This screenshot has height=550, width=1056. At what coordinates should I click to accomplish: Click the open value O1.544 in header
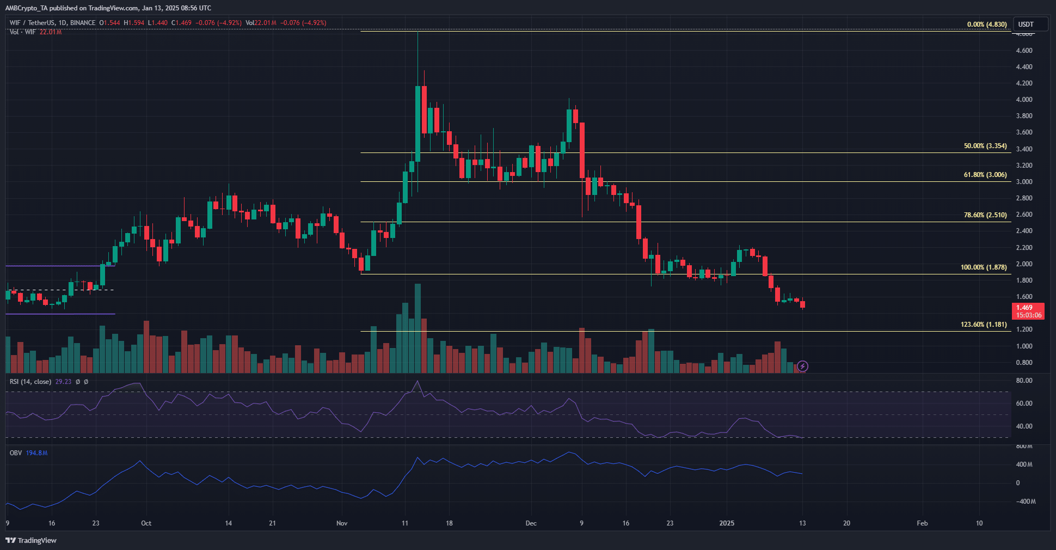(109, 23)
